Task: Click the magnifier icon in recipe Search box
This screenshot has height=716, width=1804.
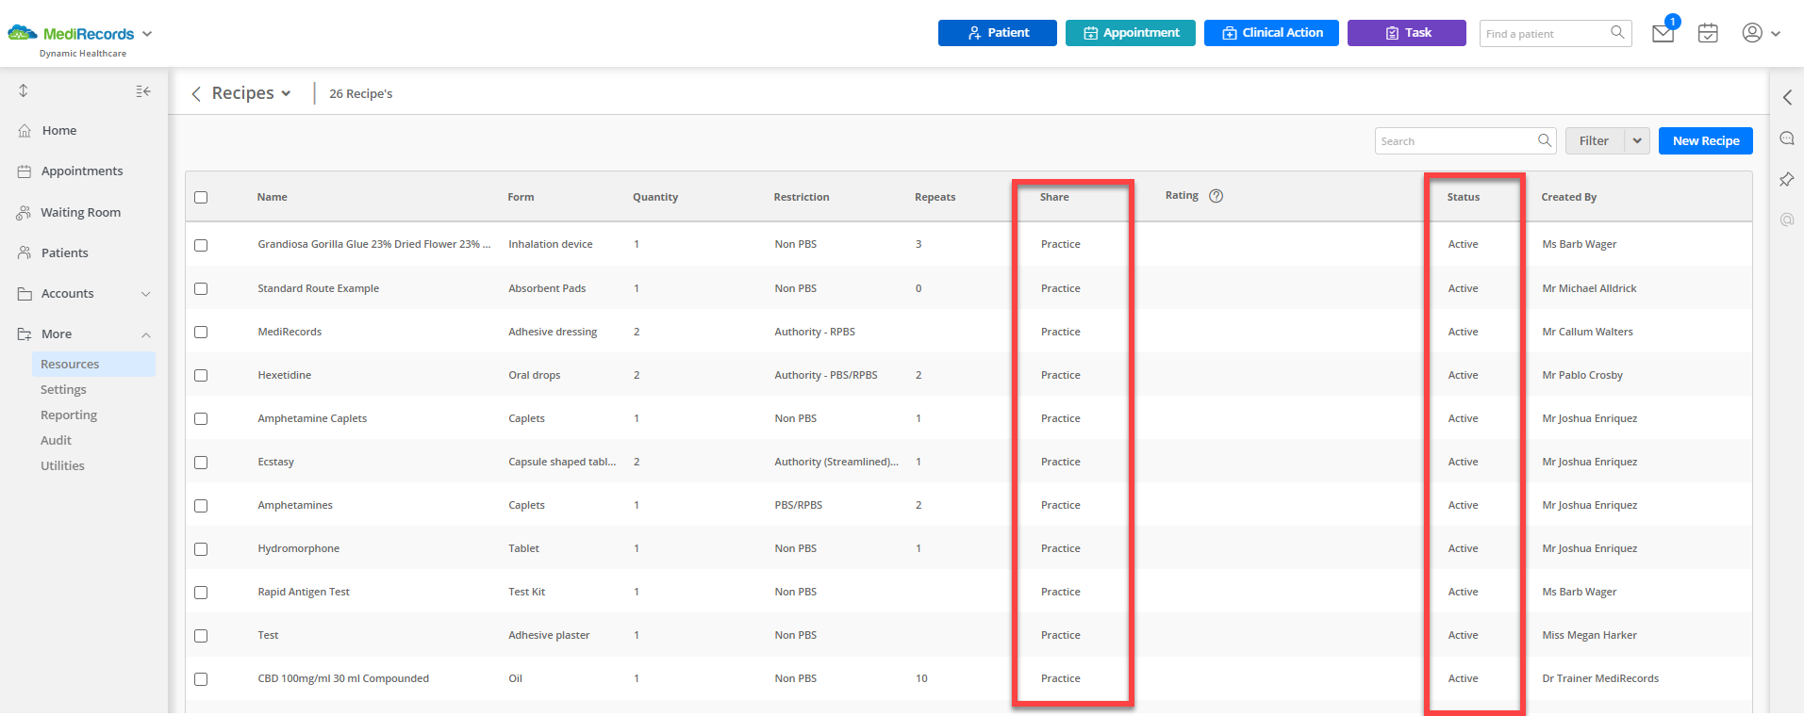Action: tap(1545, 140)
